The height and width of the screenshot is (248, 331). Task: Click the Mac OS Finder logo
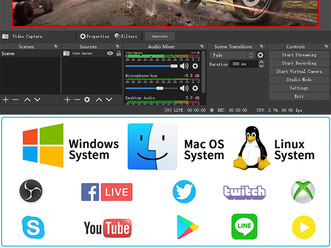point(152,147)
